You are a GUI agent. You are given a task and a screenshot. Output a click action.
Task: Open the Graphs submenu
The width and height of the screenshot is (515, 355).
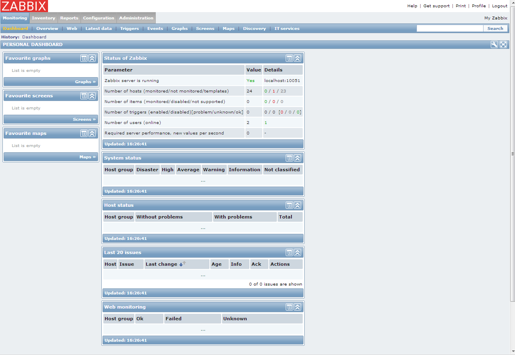coord(180,28)
